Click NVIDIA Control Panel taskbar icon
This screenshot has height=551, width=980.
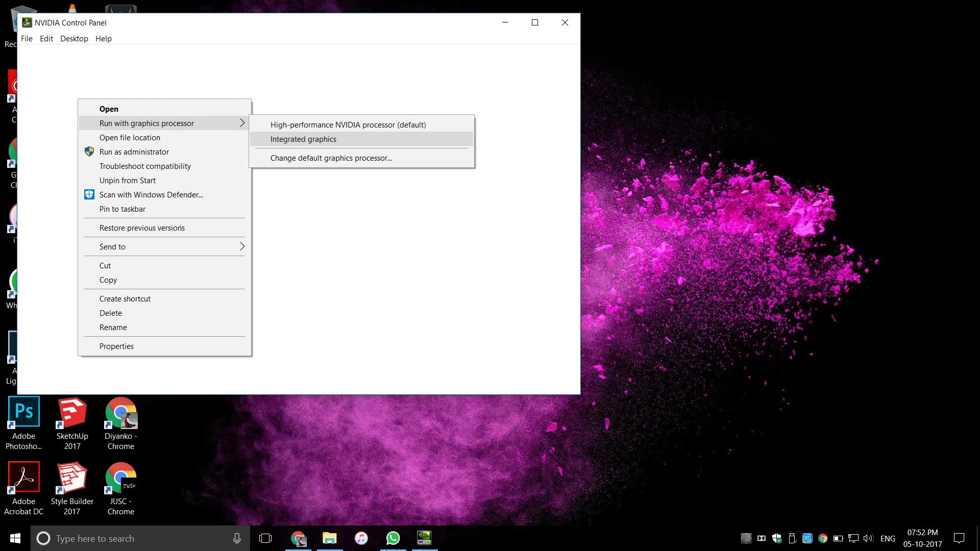click(x=424, y=538)
